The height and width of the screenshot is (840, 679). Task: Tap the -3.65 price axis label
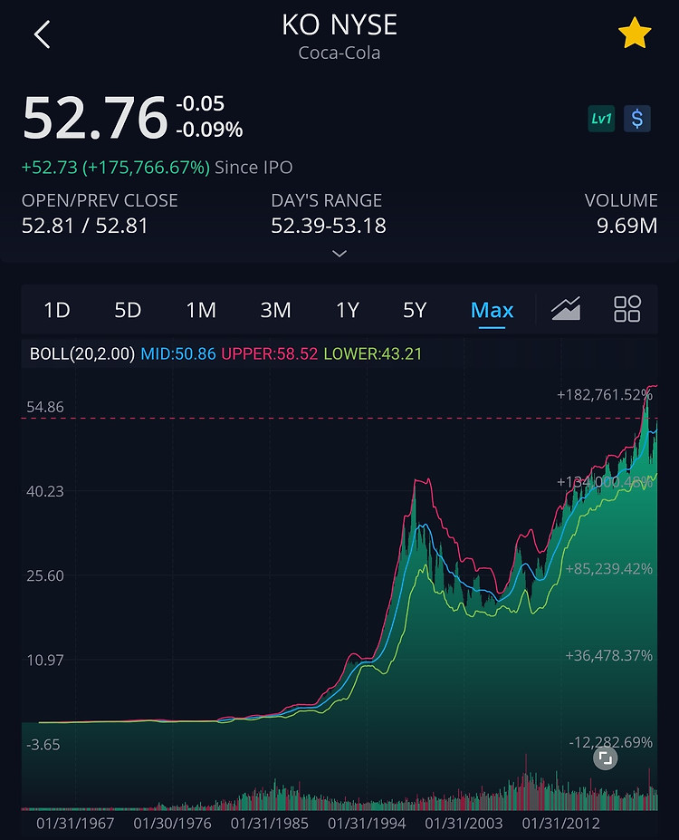[x=43, y=745]
